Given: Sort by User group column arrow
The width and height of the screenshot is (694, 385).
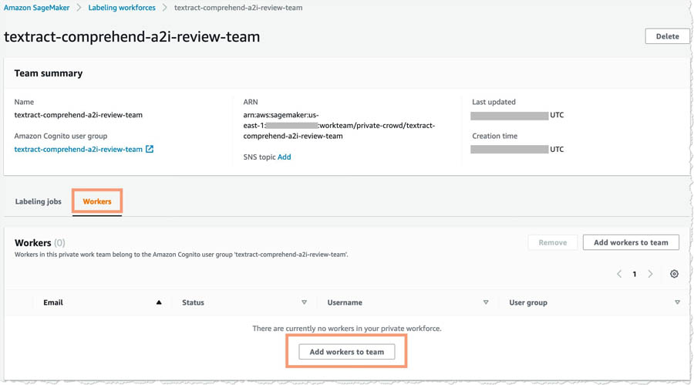Looking at the screenshot, I should pos(677,302).
